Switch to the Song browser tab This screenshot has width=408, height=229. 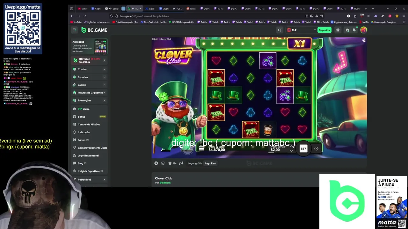[112, 9]
